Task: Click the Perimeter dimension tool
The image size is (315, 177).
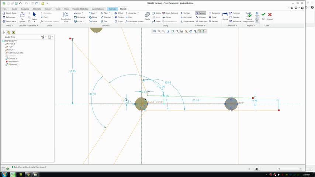Action: [235, 13]
